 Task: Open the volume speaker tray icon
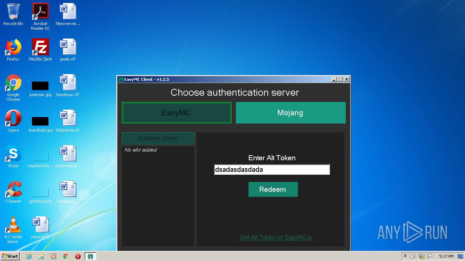pyautogui.click(x=413, y=256)
